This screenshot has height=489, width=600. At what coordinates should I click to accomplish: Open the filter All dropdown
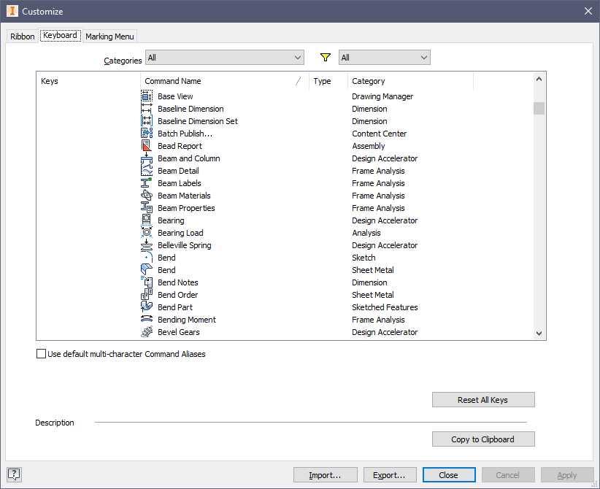tap(384, 58)
